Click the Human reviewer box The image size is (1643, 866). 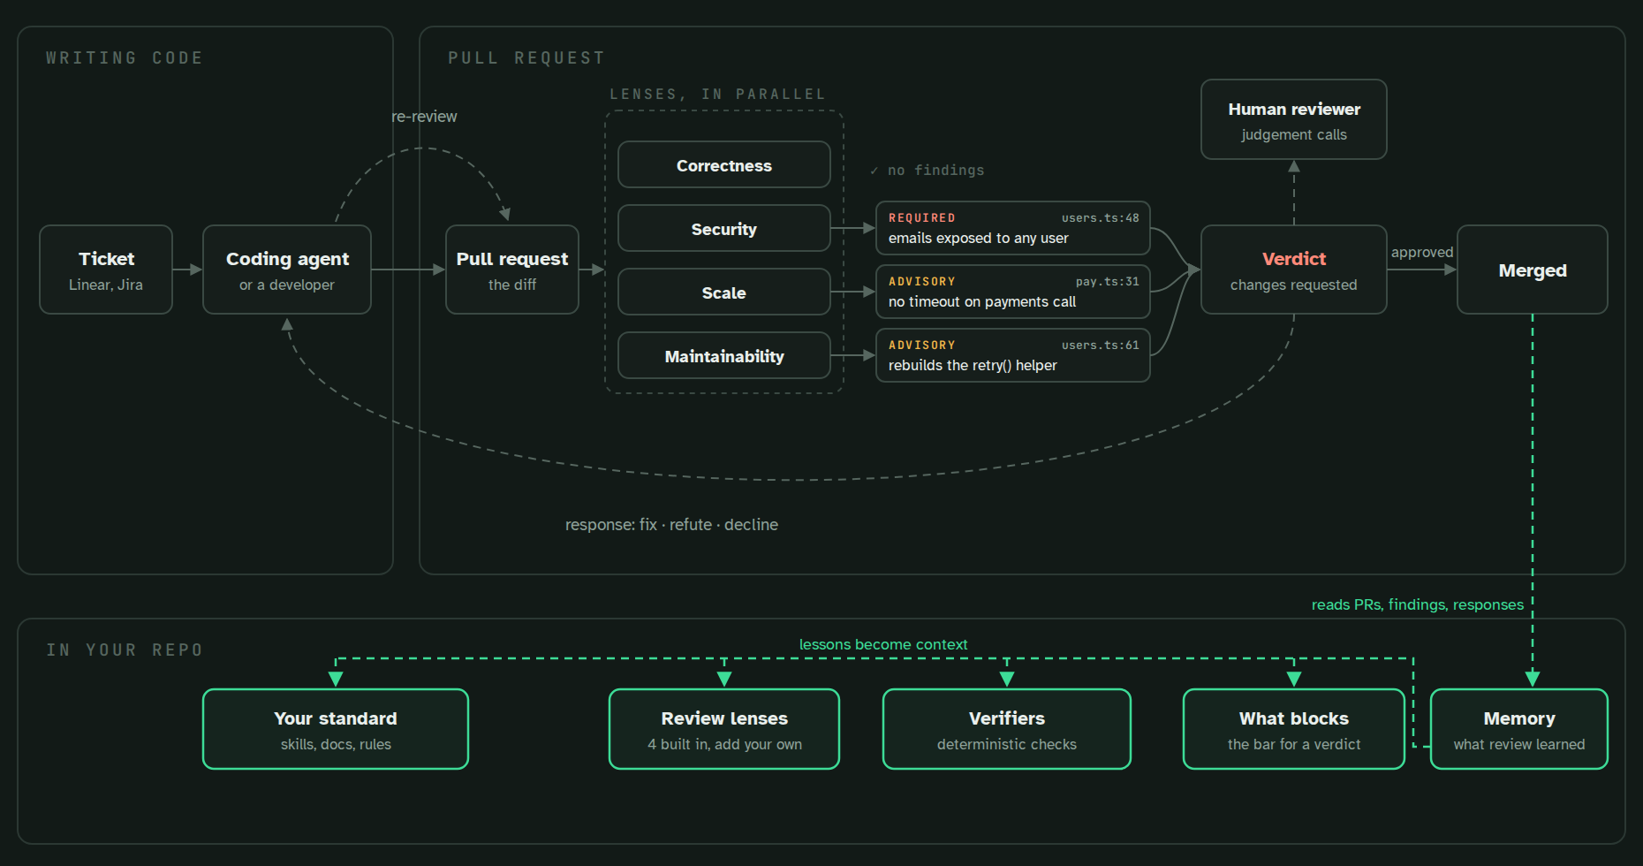(x=1294, y=119)
